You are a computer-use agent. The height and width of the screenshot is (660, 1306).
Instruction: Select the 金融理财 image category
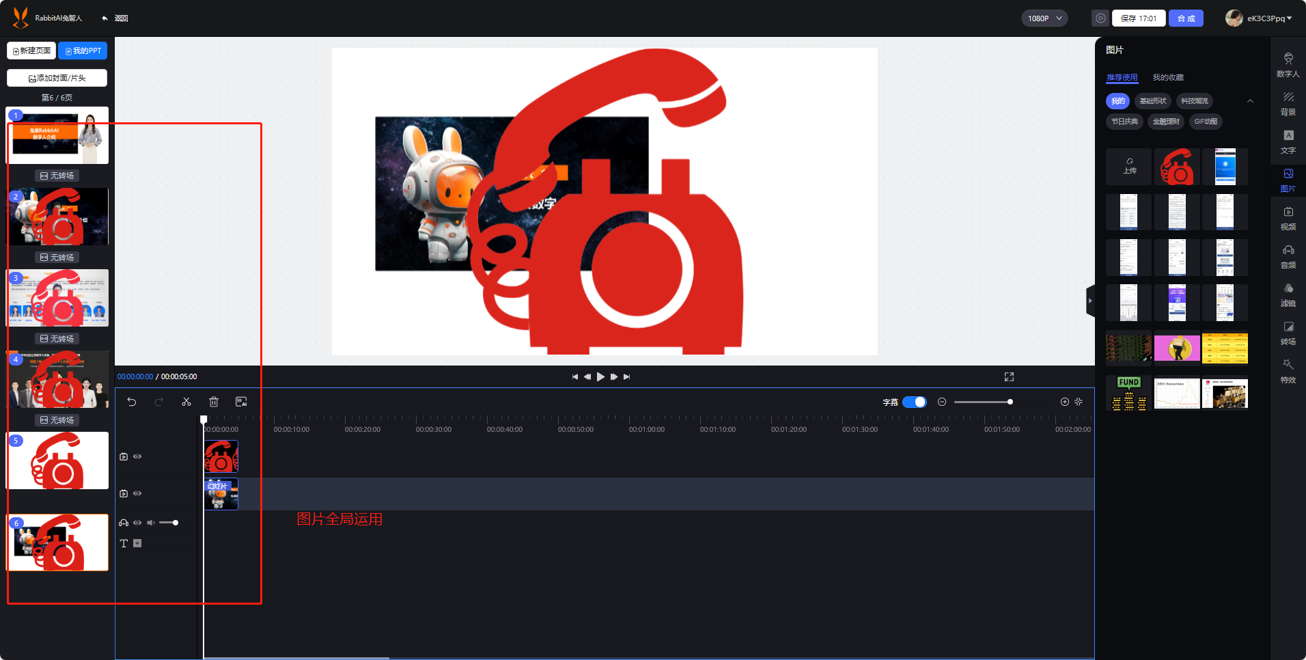[1166, 122]
